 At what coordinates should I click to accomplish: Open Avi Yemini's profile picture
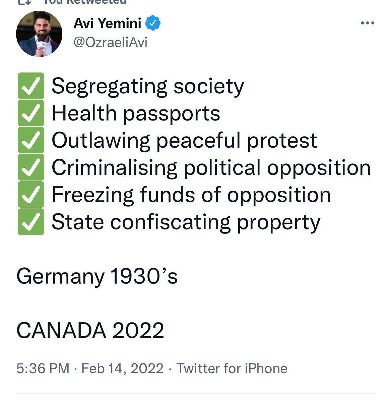coord(39,34)
